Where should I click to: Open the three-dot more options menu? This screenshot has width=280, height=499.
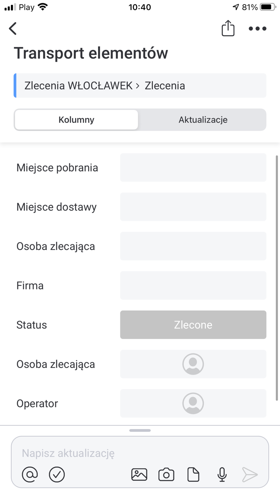(257, 28)
